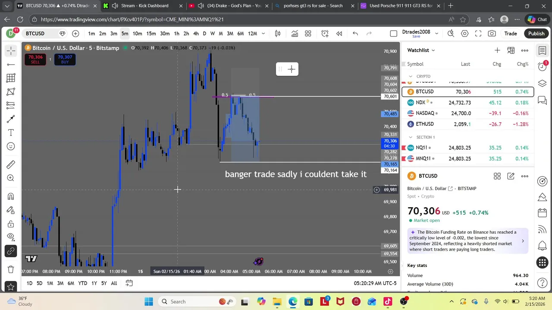
Task: Open the layout setup square icon
Action: click(393, 34)
